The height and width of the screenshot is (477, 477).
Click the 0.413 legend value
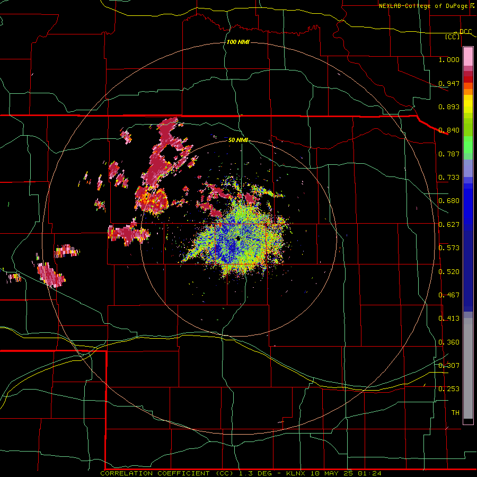point(449,319)
